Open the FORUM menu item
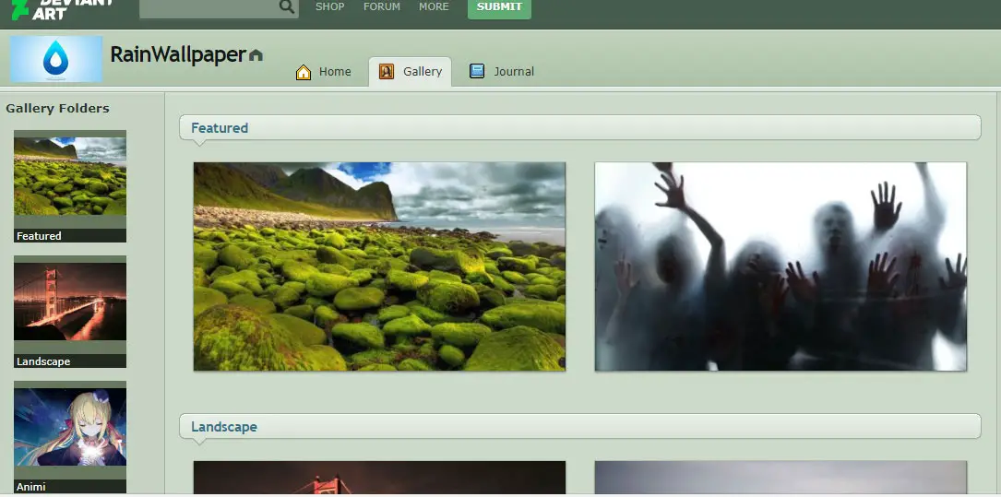 382,6
